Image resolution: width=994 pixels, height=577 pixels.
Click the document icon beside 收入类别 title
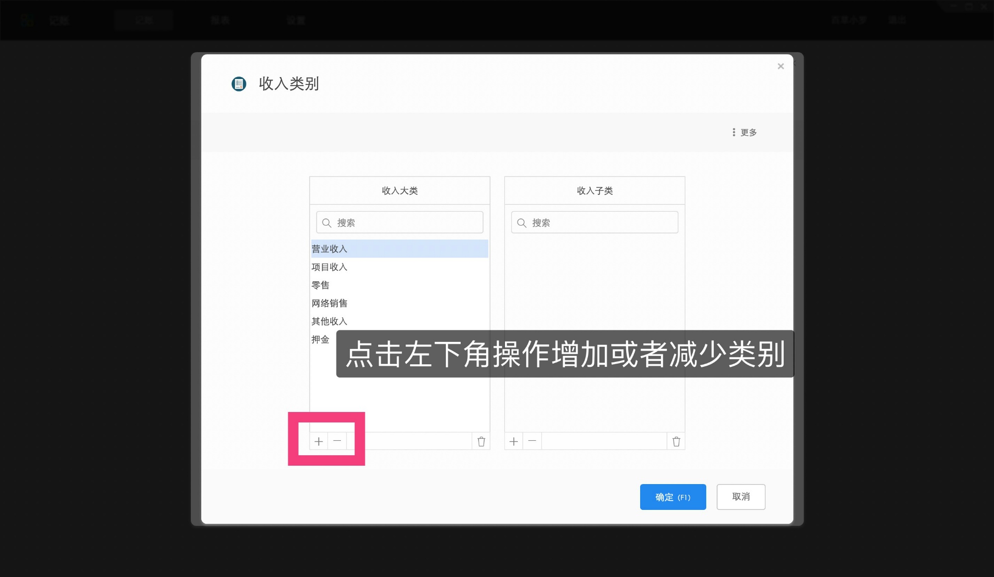(x=239, y=84)
